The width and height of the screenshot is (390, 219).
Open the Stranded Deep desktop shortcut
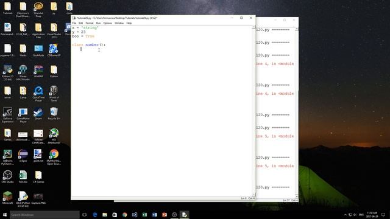(x=38, y=10)
